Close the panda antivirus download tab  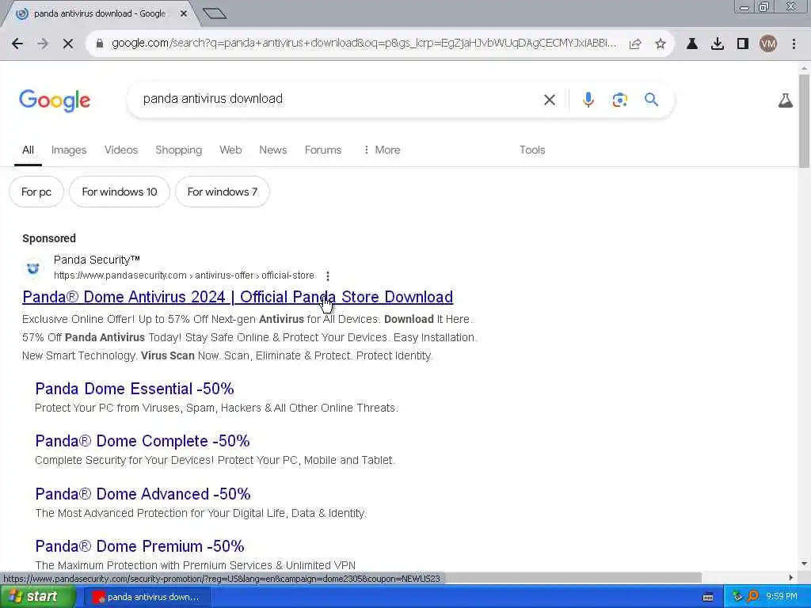click(x=184, y=14)
